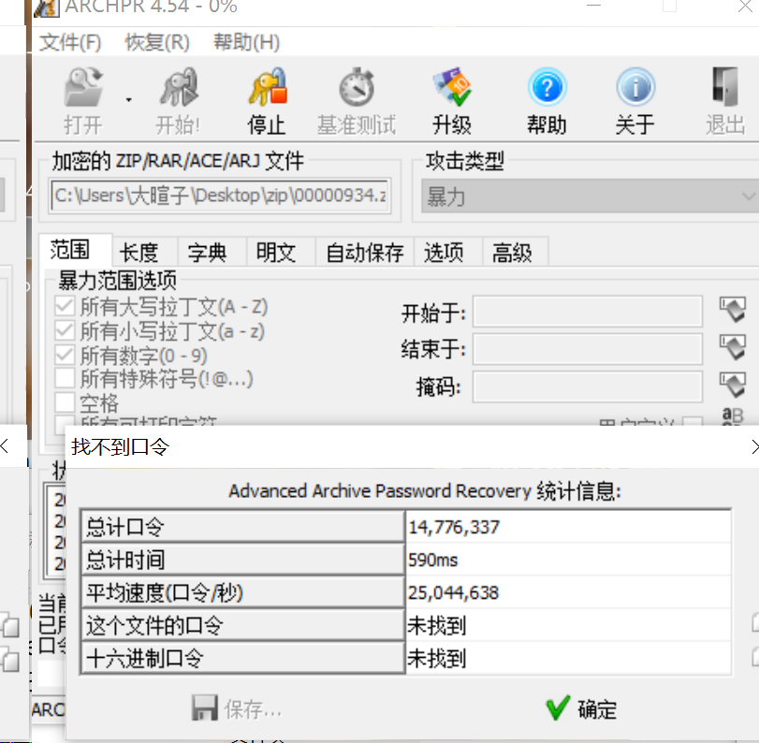Minimize the ARCHPR window
Image resolution: width=759 pixels, height=743 pixels.
[594, 6]
